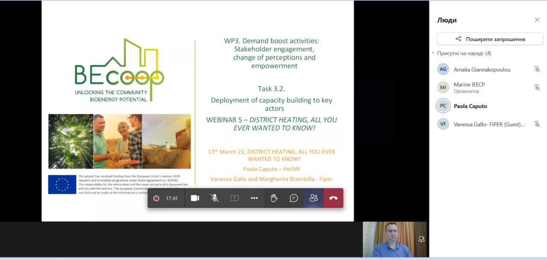Click the AG avatar of Amalia Giannakopoulou

coord(443,69)
